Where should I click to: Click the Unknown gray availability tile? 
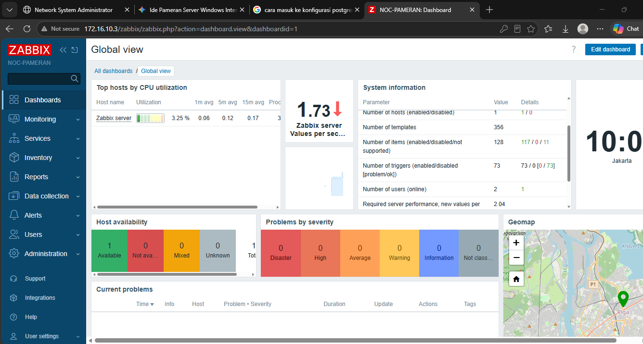click(218, 250)
